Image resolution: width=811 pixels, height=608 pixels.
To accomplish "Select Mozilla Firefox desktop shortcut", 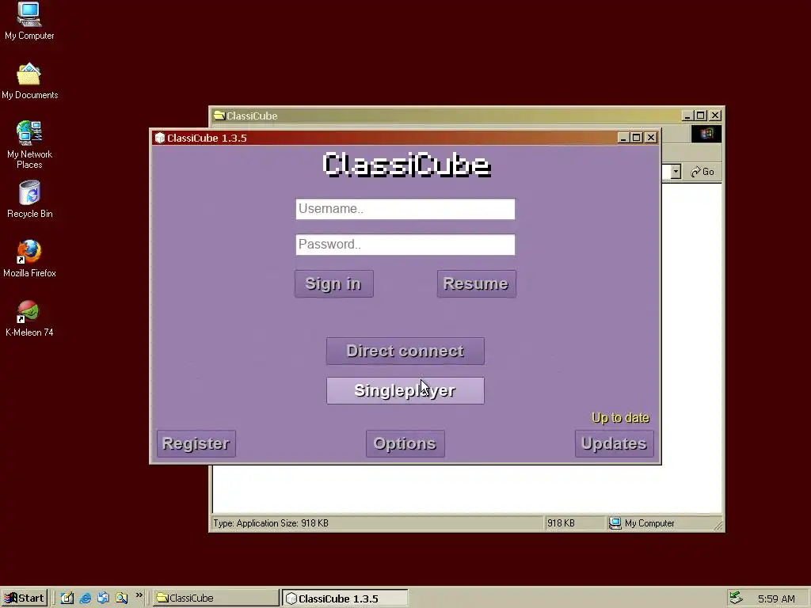I will click(29, 259).
